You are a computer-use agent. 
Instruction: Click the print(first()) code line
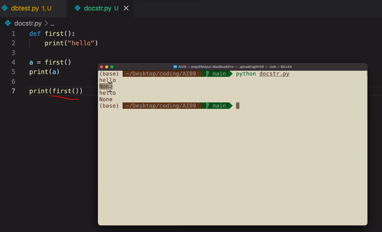click(x=56, y=91)
